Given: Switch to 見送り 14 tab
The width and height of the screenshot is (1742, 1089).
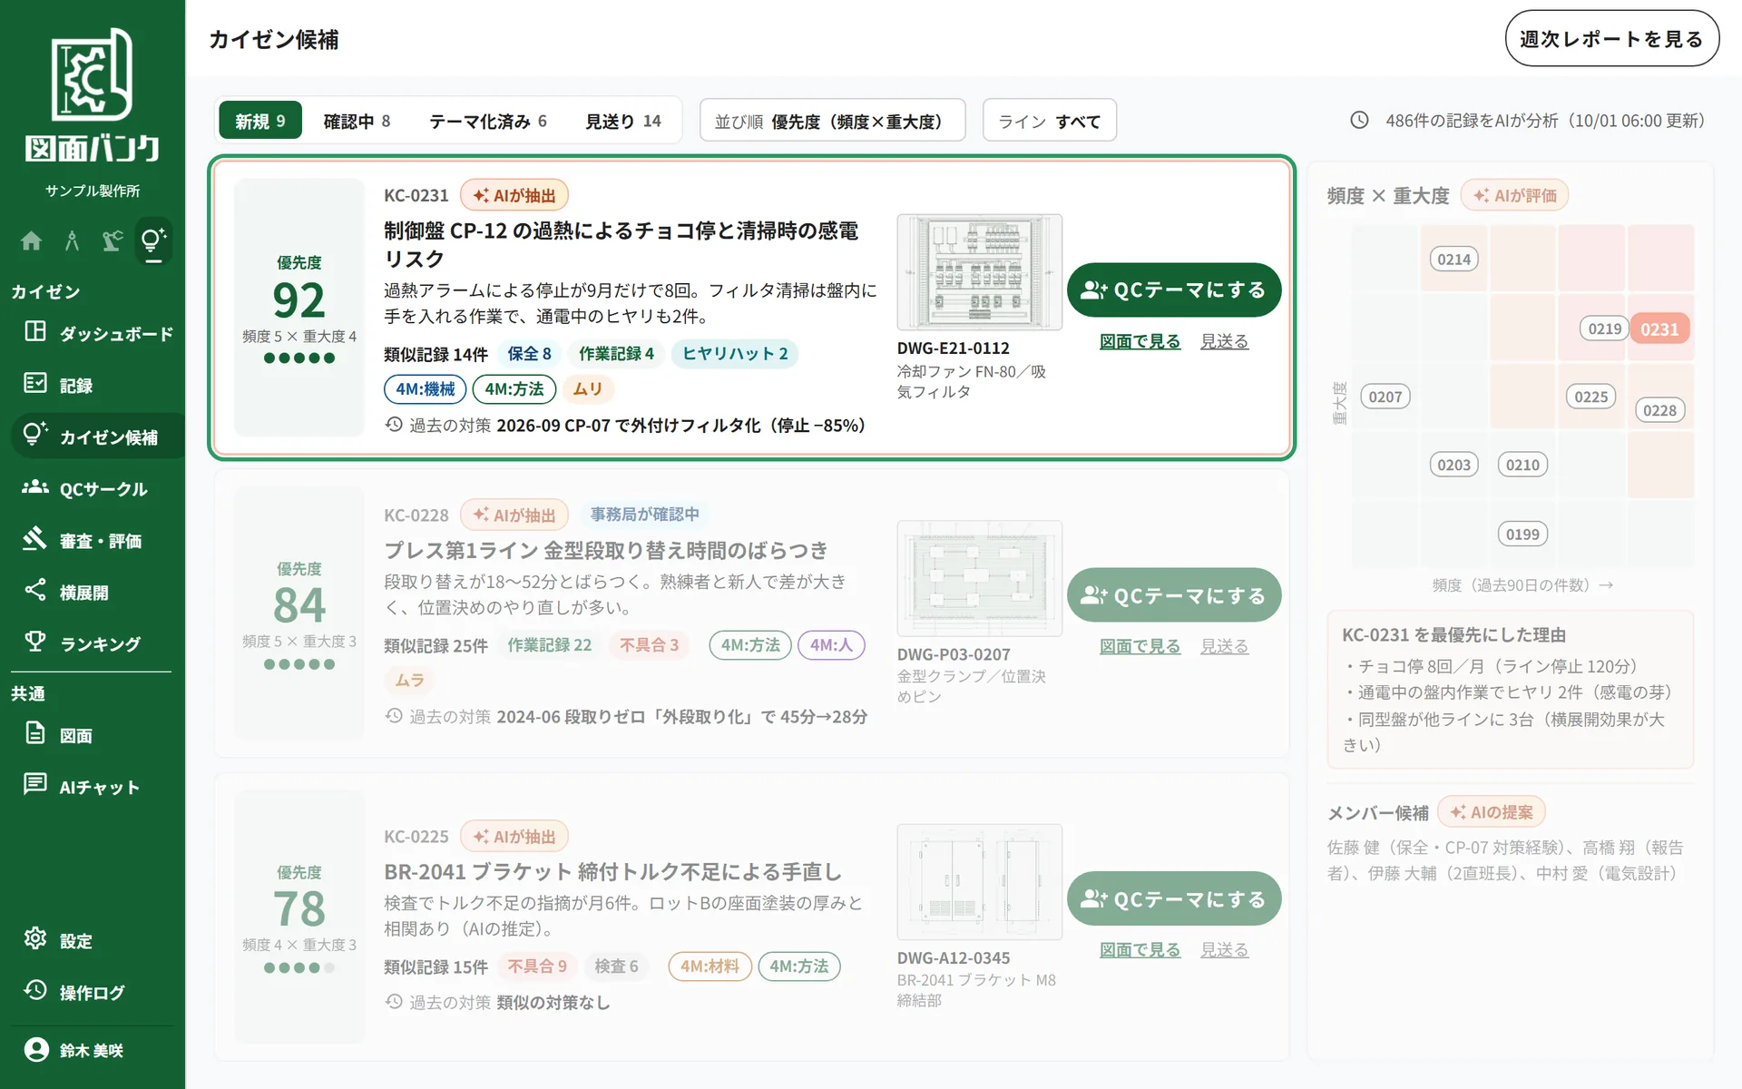Looking at the screenshot, I should click(x=623, y=121).
